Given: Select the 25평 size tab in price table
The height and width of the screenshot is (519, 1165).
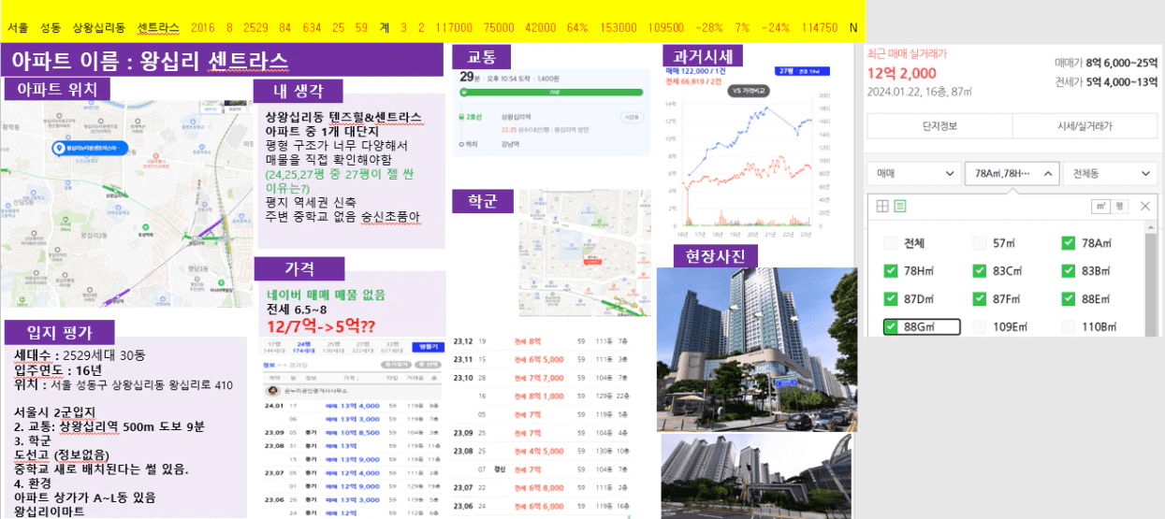Looking at the screenshot, I should pos(332,346).
